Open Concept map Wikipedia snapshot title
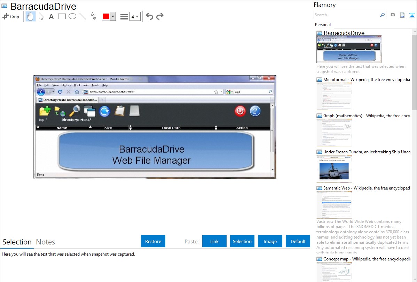This screenshot has height=282, width=417. (x=367, y=259)
